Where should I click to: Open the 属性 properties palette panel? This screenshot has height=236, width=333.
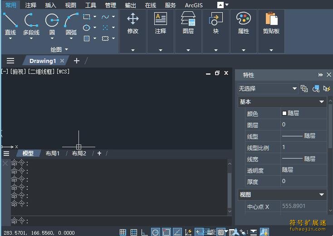(x=243, y=31)
